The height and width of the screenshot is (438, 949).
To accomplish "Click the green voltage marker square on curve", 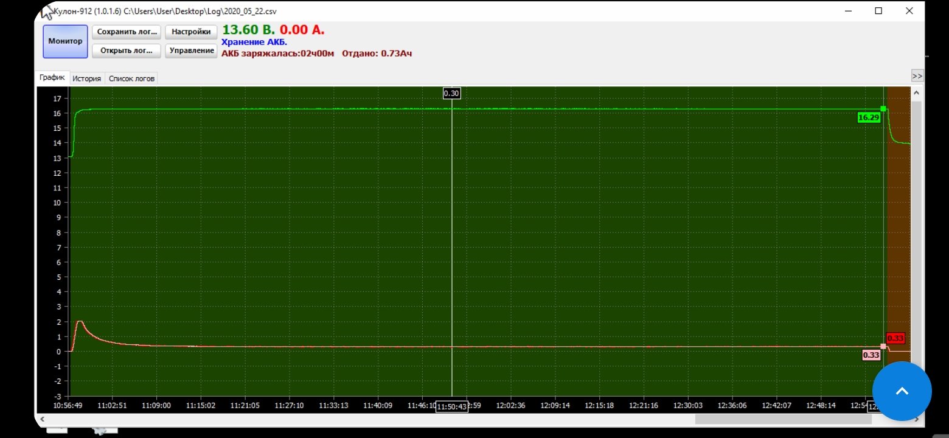I will tap(883, 109).
